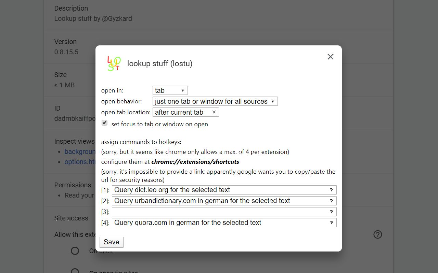438x273 pixels.
Task: Click the 'lookup stuff (lostu)' dialog title
Action: point(160,63)
